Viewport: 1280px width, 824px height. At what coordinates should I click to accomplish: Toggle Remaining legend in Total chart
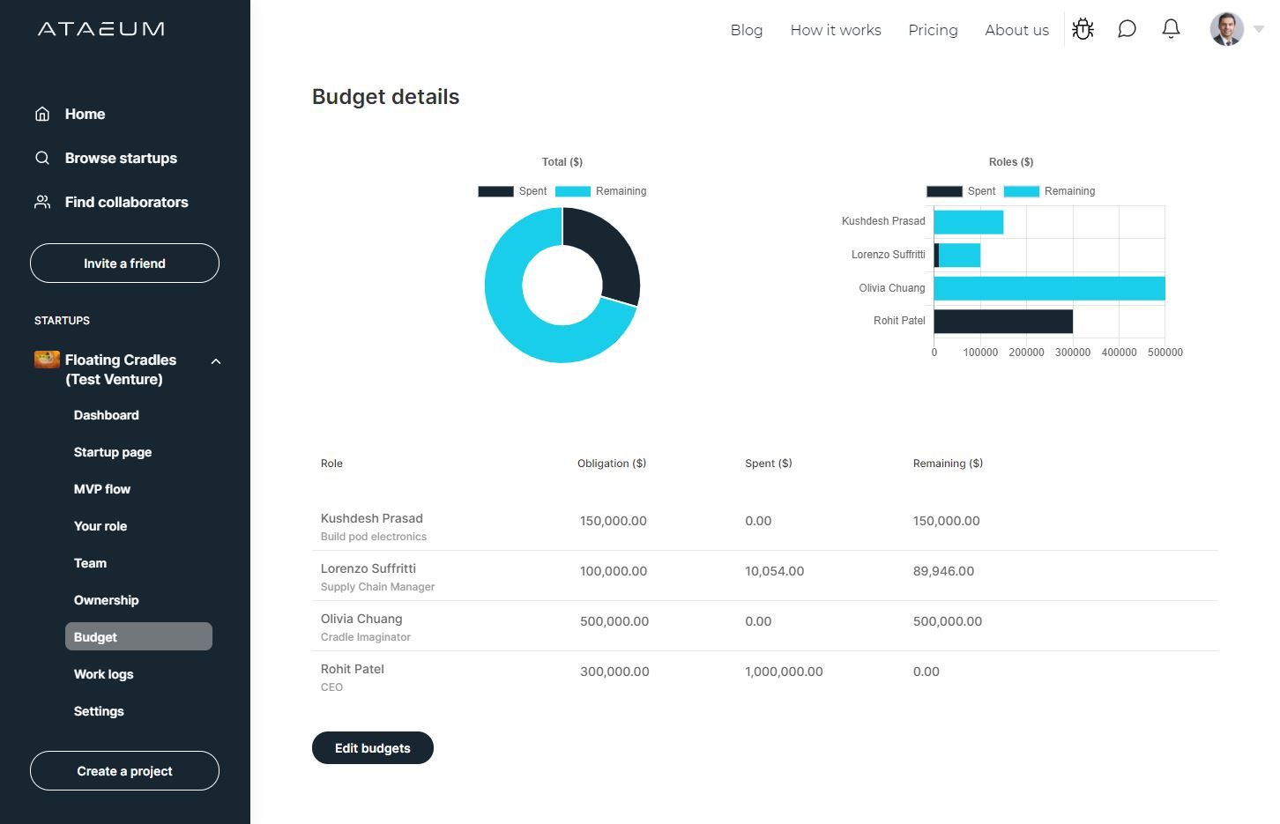coord(600,191)
